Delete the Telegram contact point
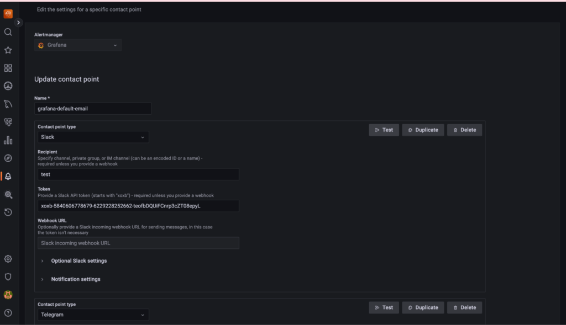The image size is (566, 325). (464, 307)
